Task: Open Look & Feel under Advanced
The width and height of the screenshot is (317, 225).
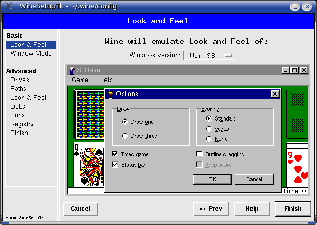Action: pos(28,98)
